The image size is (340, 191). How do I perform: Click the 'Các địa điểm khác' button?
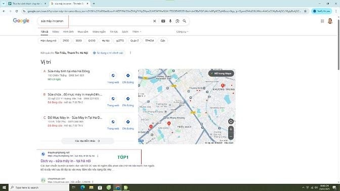(x=88, y=141)
